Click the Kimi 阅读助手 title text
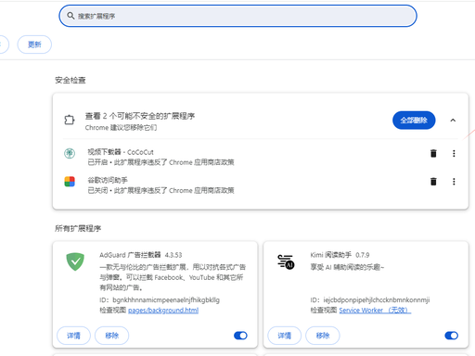This screenshot has width=475, height=356. pos(331,255)
